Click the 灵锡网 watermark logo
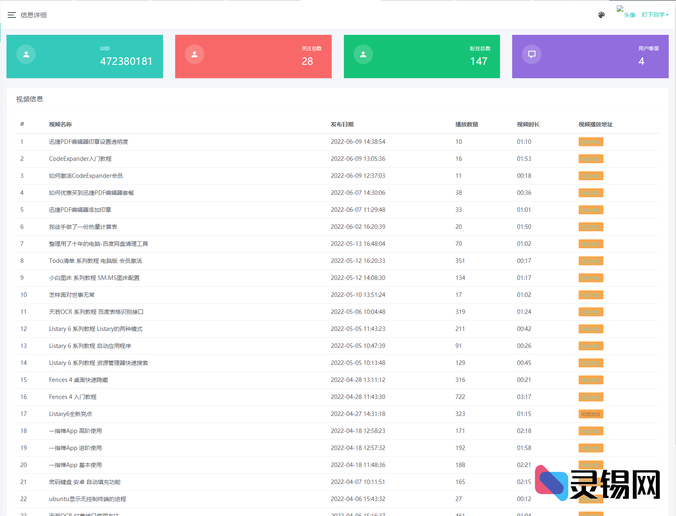Image resolution: width=676 pixels, height=516 pixels. click(597, 484)
